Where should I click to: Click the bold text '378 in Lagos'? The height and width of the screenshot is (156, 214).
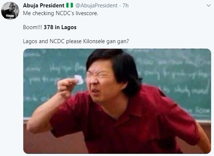pos(60,27)
